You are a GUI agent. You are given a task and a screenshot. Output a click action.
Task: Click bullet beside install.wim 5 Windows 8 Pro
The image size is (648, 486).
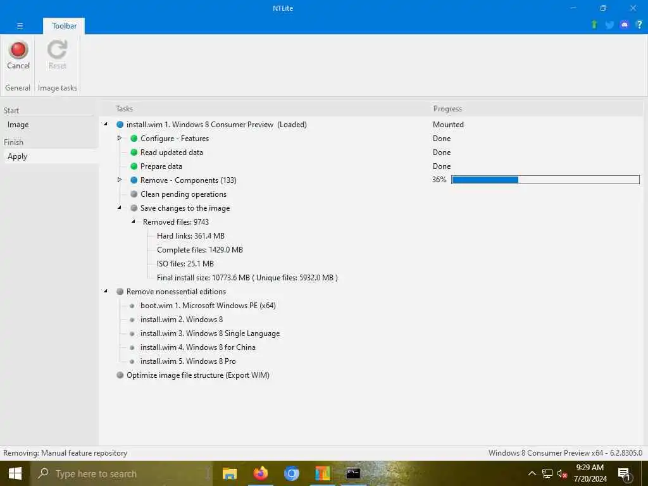click(x=132, y=361)
